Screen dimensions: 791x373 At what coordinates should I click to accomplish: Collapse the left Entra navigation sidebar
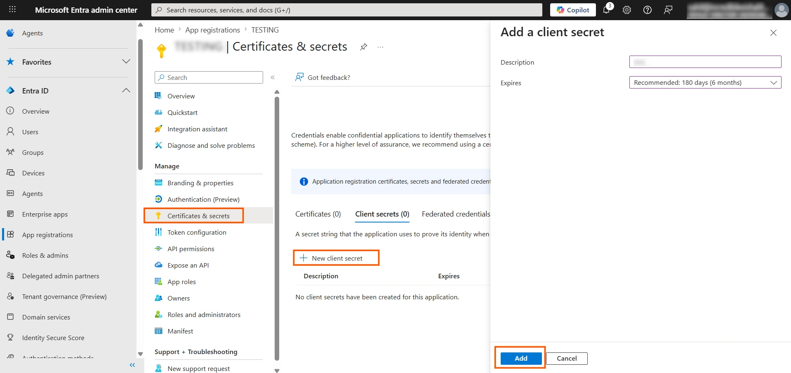pos(132,365)
